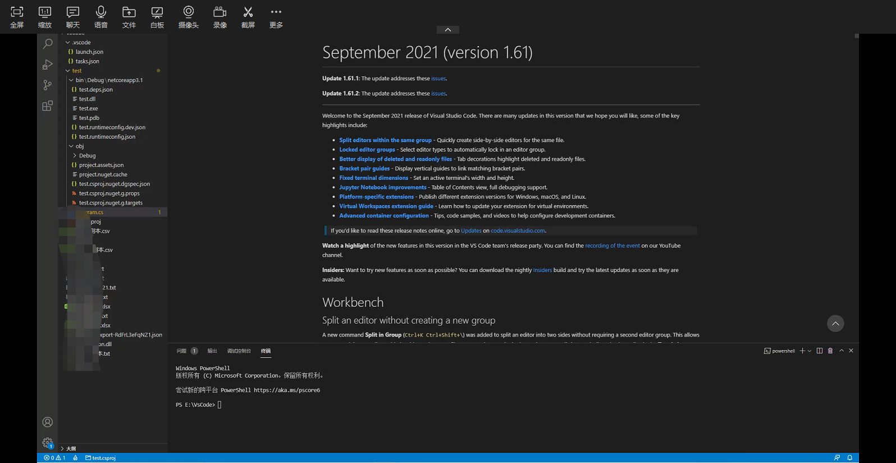Maximize panel with the up chevron
Image resolution: width=896 pixels, height=463 pixels.
point(842,351)
